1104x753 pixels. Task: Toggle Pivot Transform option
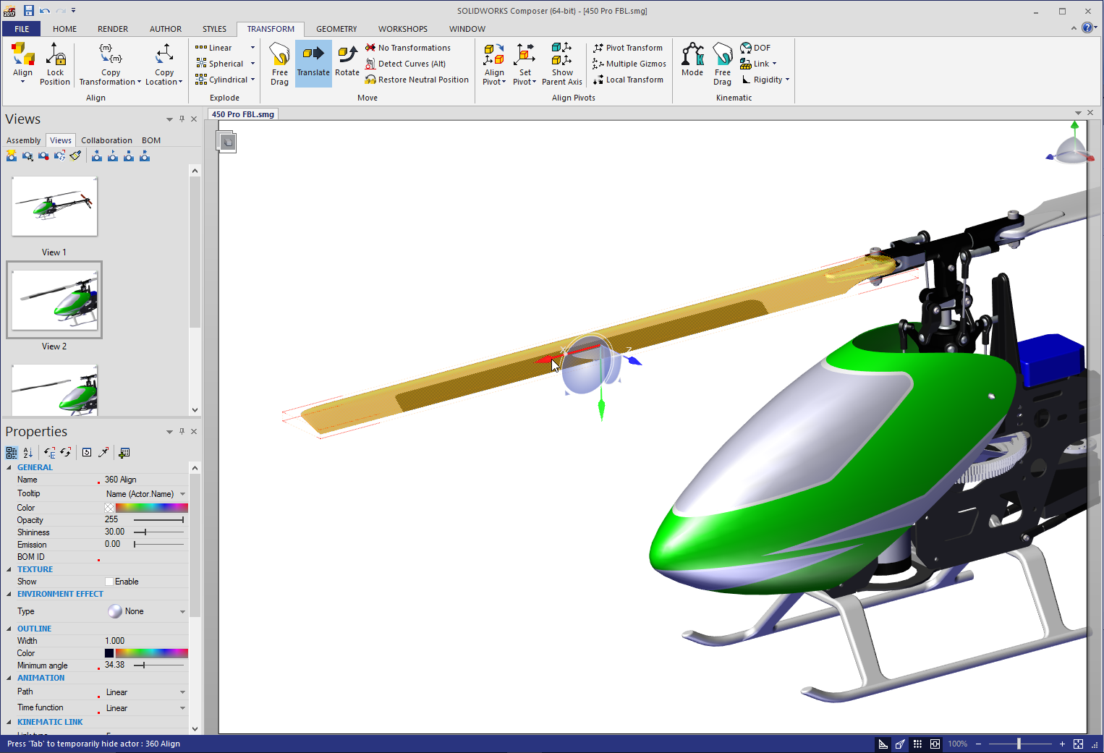pos(627,48)
